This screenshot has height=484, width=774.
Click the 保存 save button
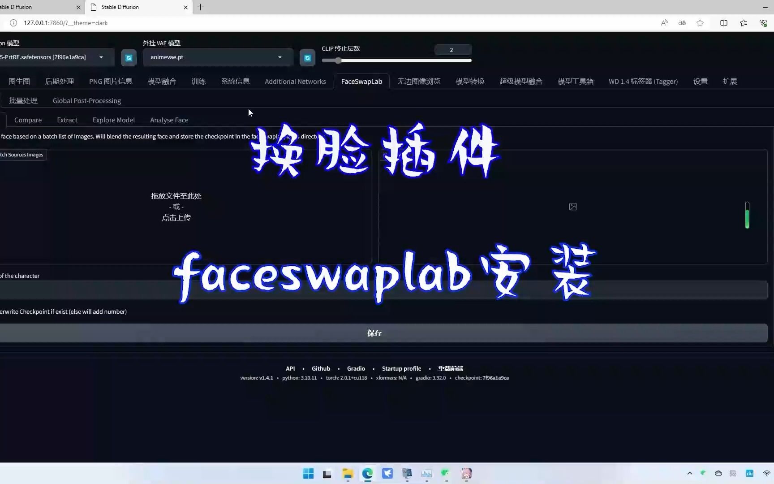click(374, 333)
